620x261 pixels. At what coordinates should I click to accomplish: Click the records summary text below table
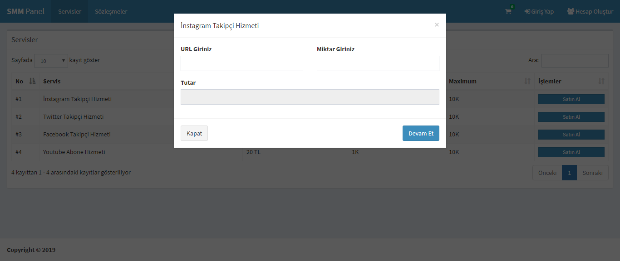[71, 172]
